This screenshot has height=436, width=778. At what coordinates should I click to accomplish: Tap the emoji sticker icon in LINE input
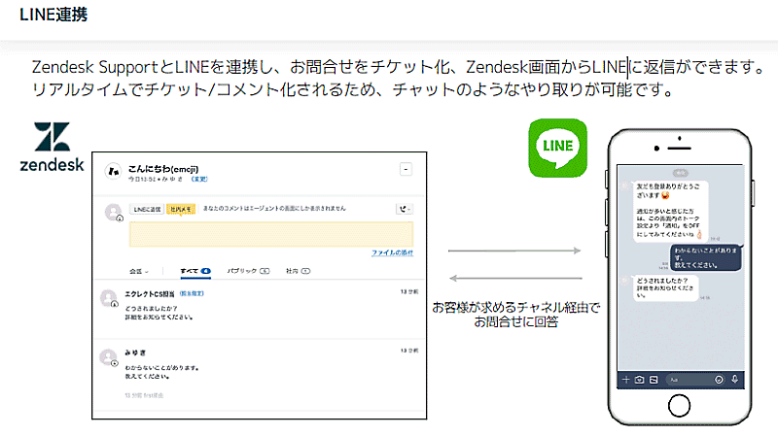(719, 379)
